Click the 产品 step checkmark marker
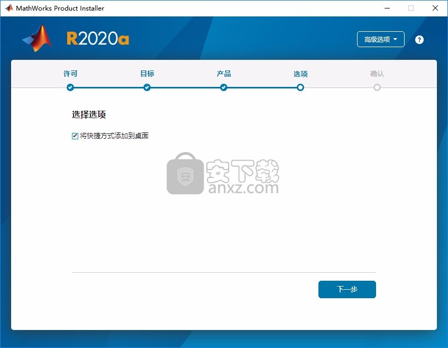 pyautogui.click(x=224, y=87)
